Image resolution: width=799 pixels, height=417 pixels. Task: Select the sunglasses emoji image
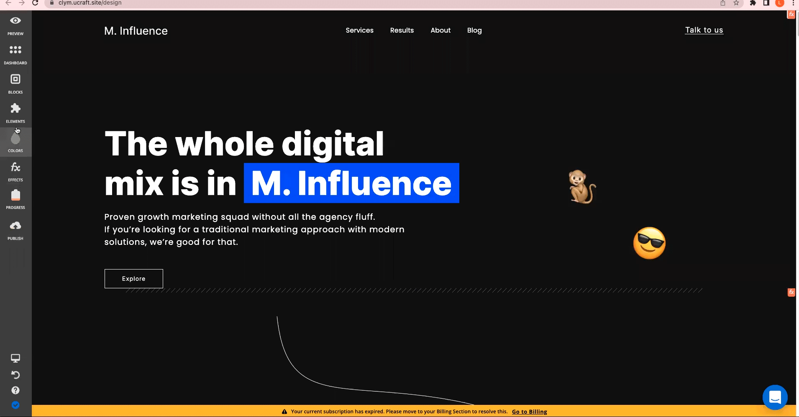[649, 243]
